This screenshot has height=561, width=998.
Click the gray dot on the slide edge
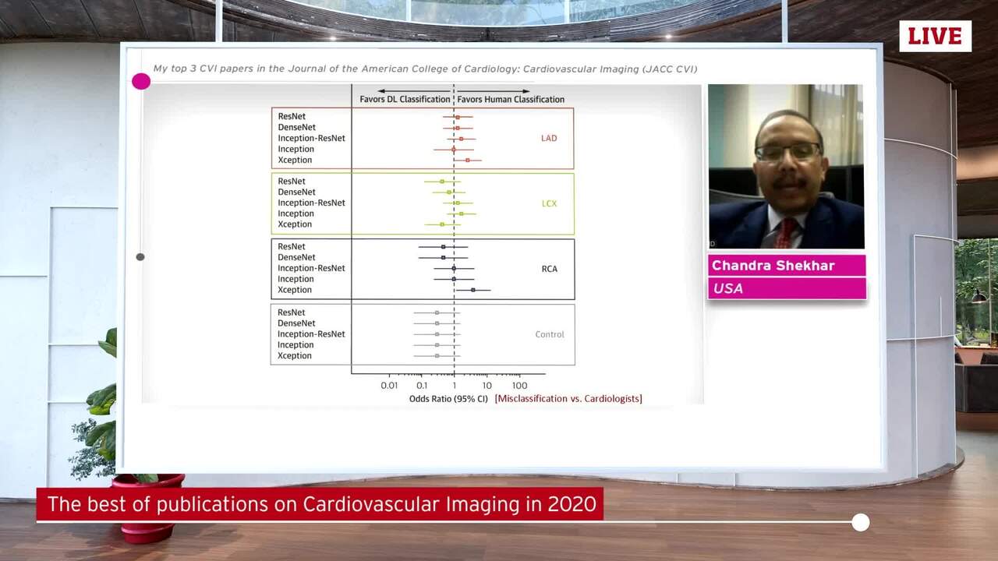pyautogui.click(x=140, y=256)
